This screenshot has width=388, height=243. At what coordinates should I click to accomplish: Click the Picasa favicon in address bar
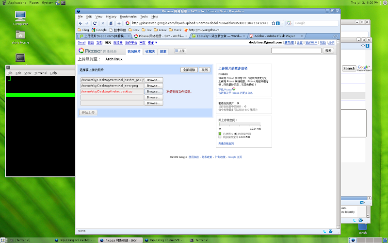[x=128, y=23]
